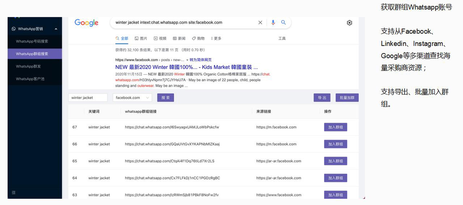463x205 pixels.
Task: Collapse the sidebar with the bottom menu icon
Action: click(14, 192)
